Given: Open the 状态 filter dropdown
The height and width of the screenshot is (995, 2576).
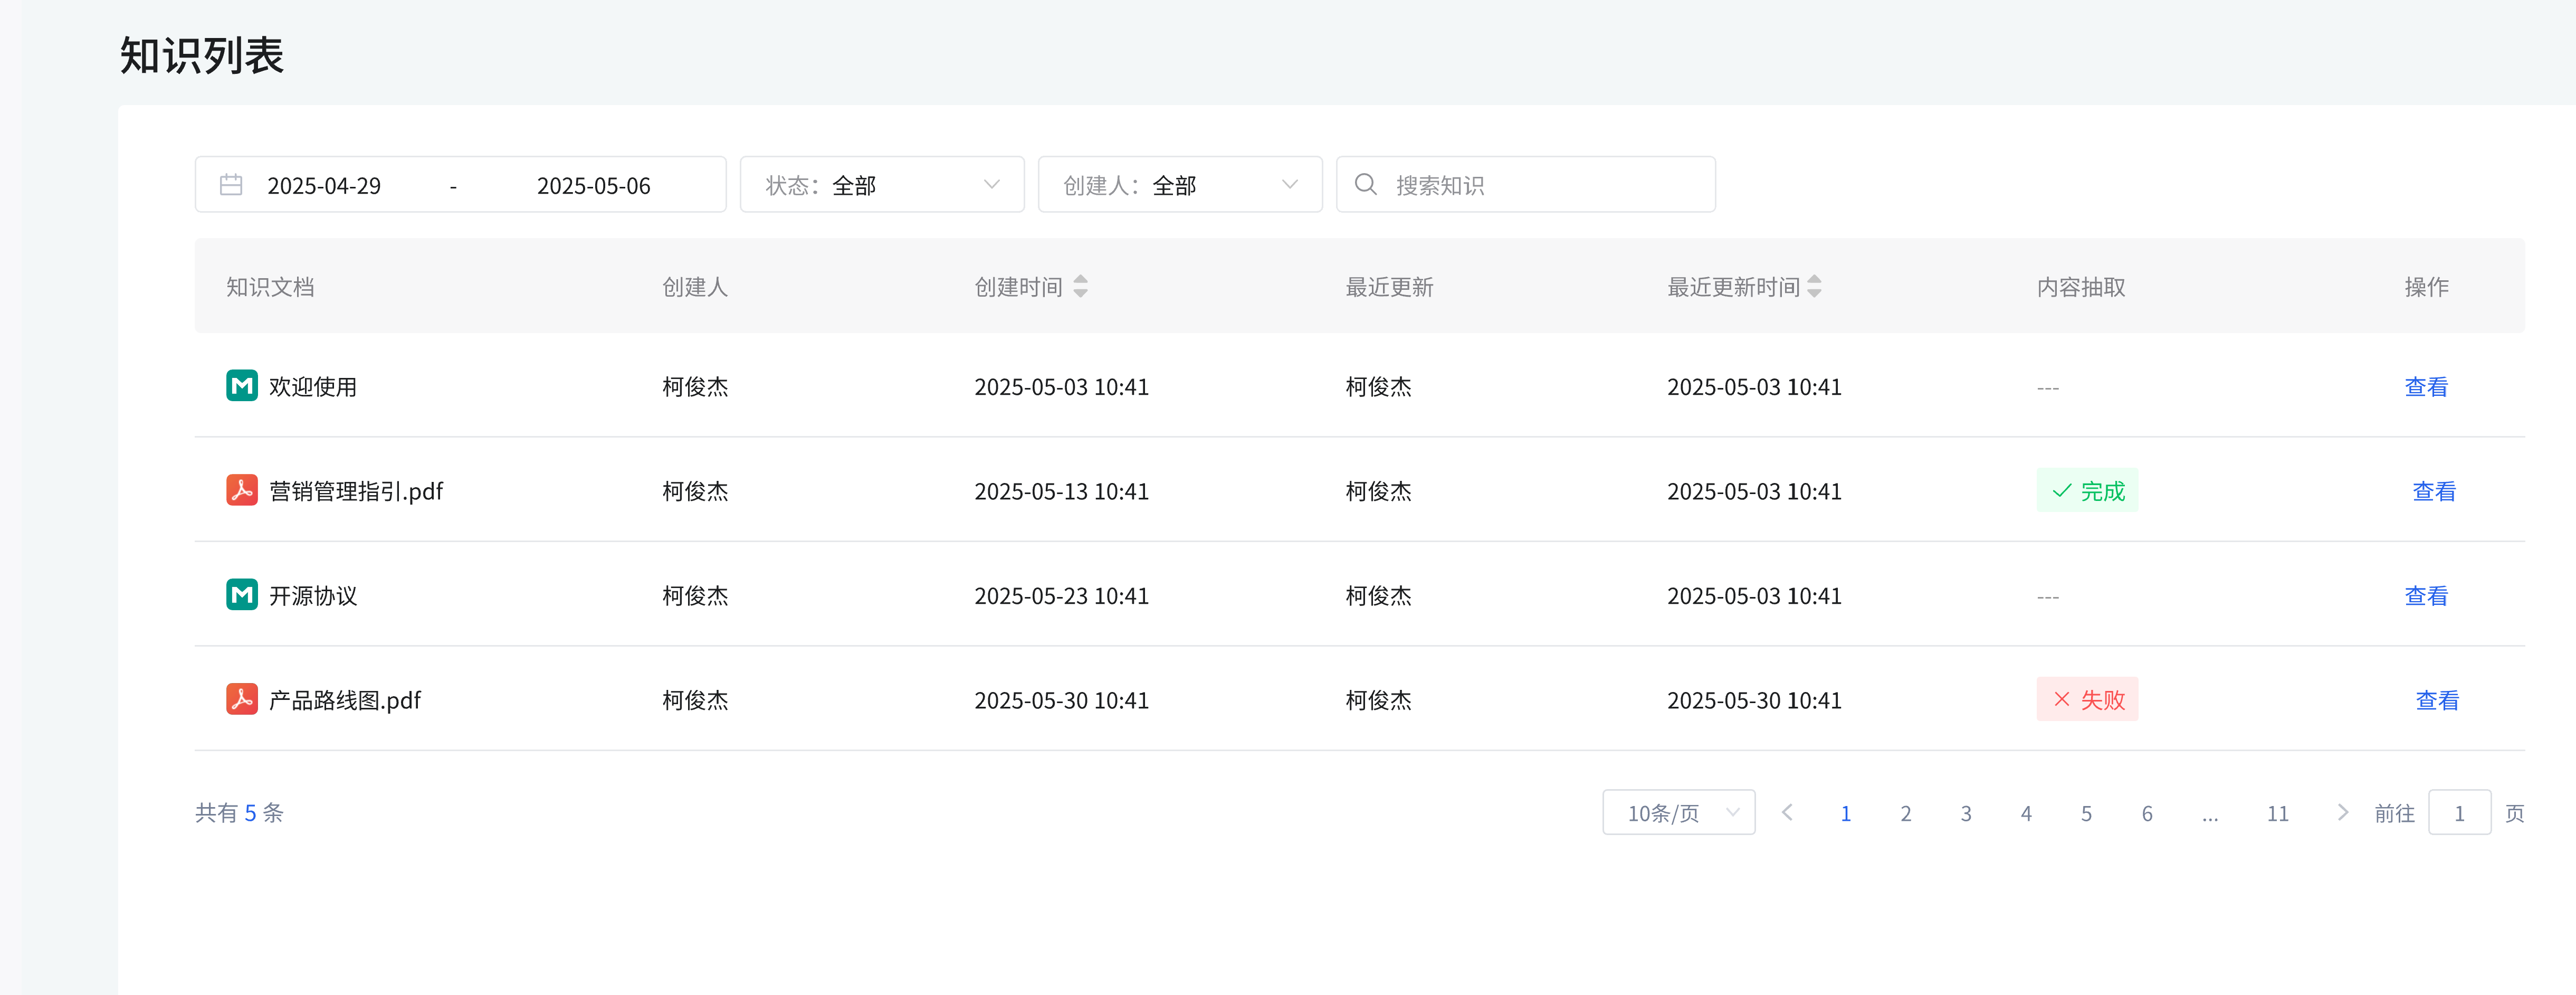Looking at the screenshot, I should 881,185.
